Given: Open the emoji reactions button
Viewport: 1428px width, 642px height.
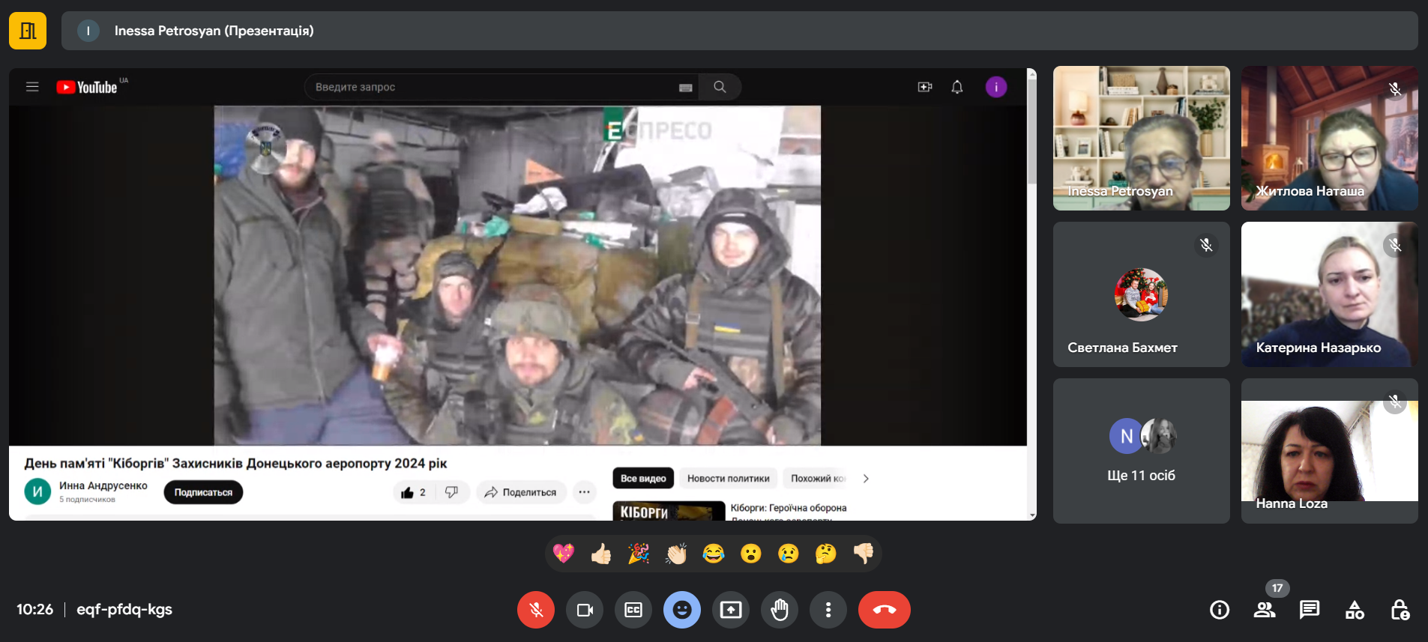Looking at the screenshot, I should tap(681, 610).
